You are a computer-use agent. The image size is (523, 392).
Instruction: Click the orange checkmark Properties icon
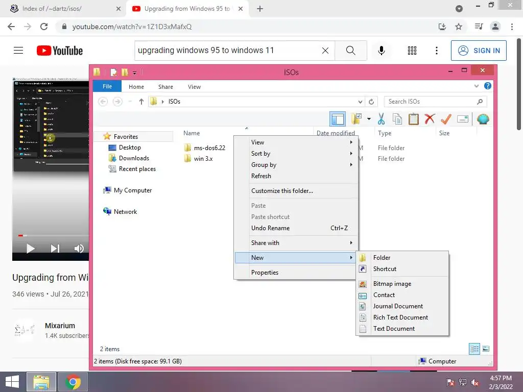click(446, 119)
